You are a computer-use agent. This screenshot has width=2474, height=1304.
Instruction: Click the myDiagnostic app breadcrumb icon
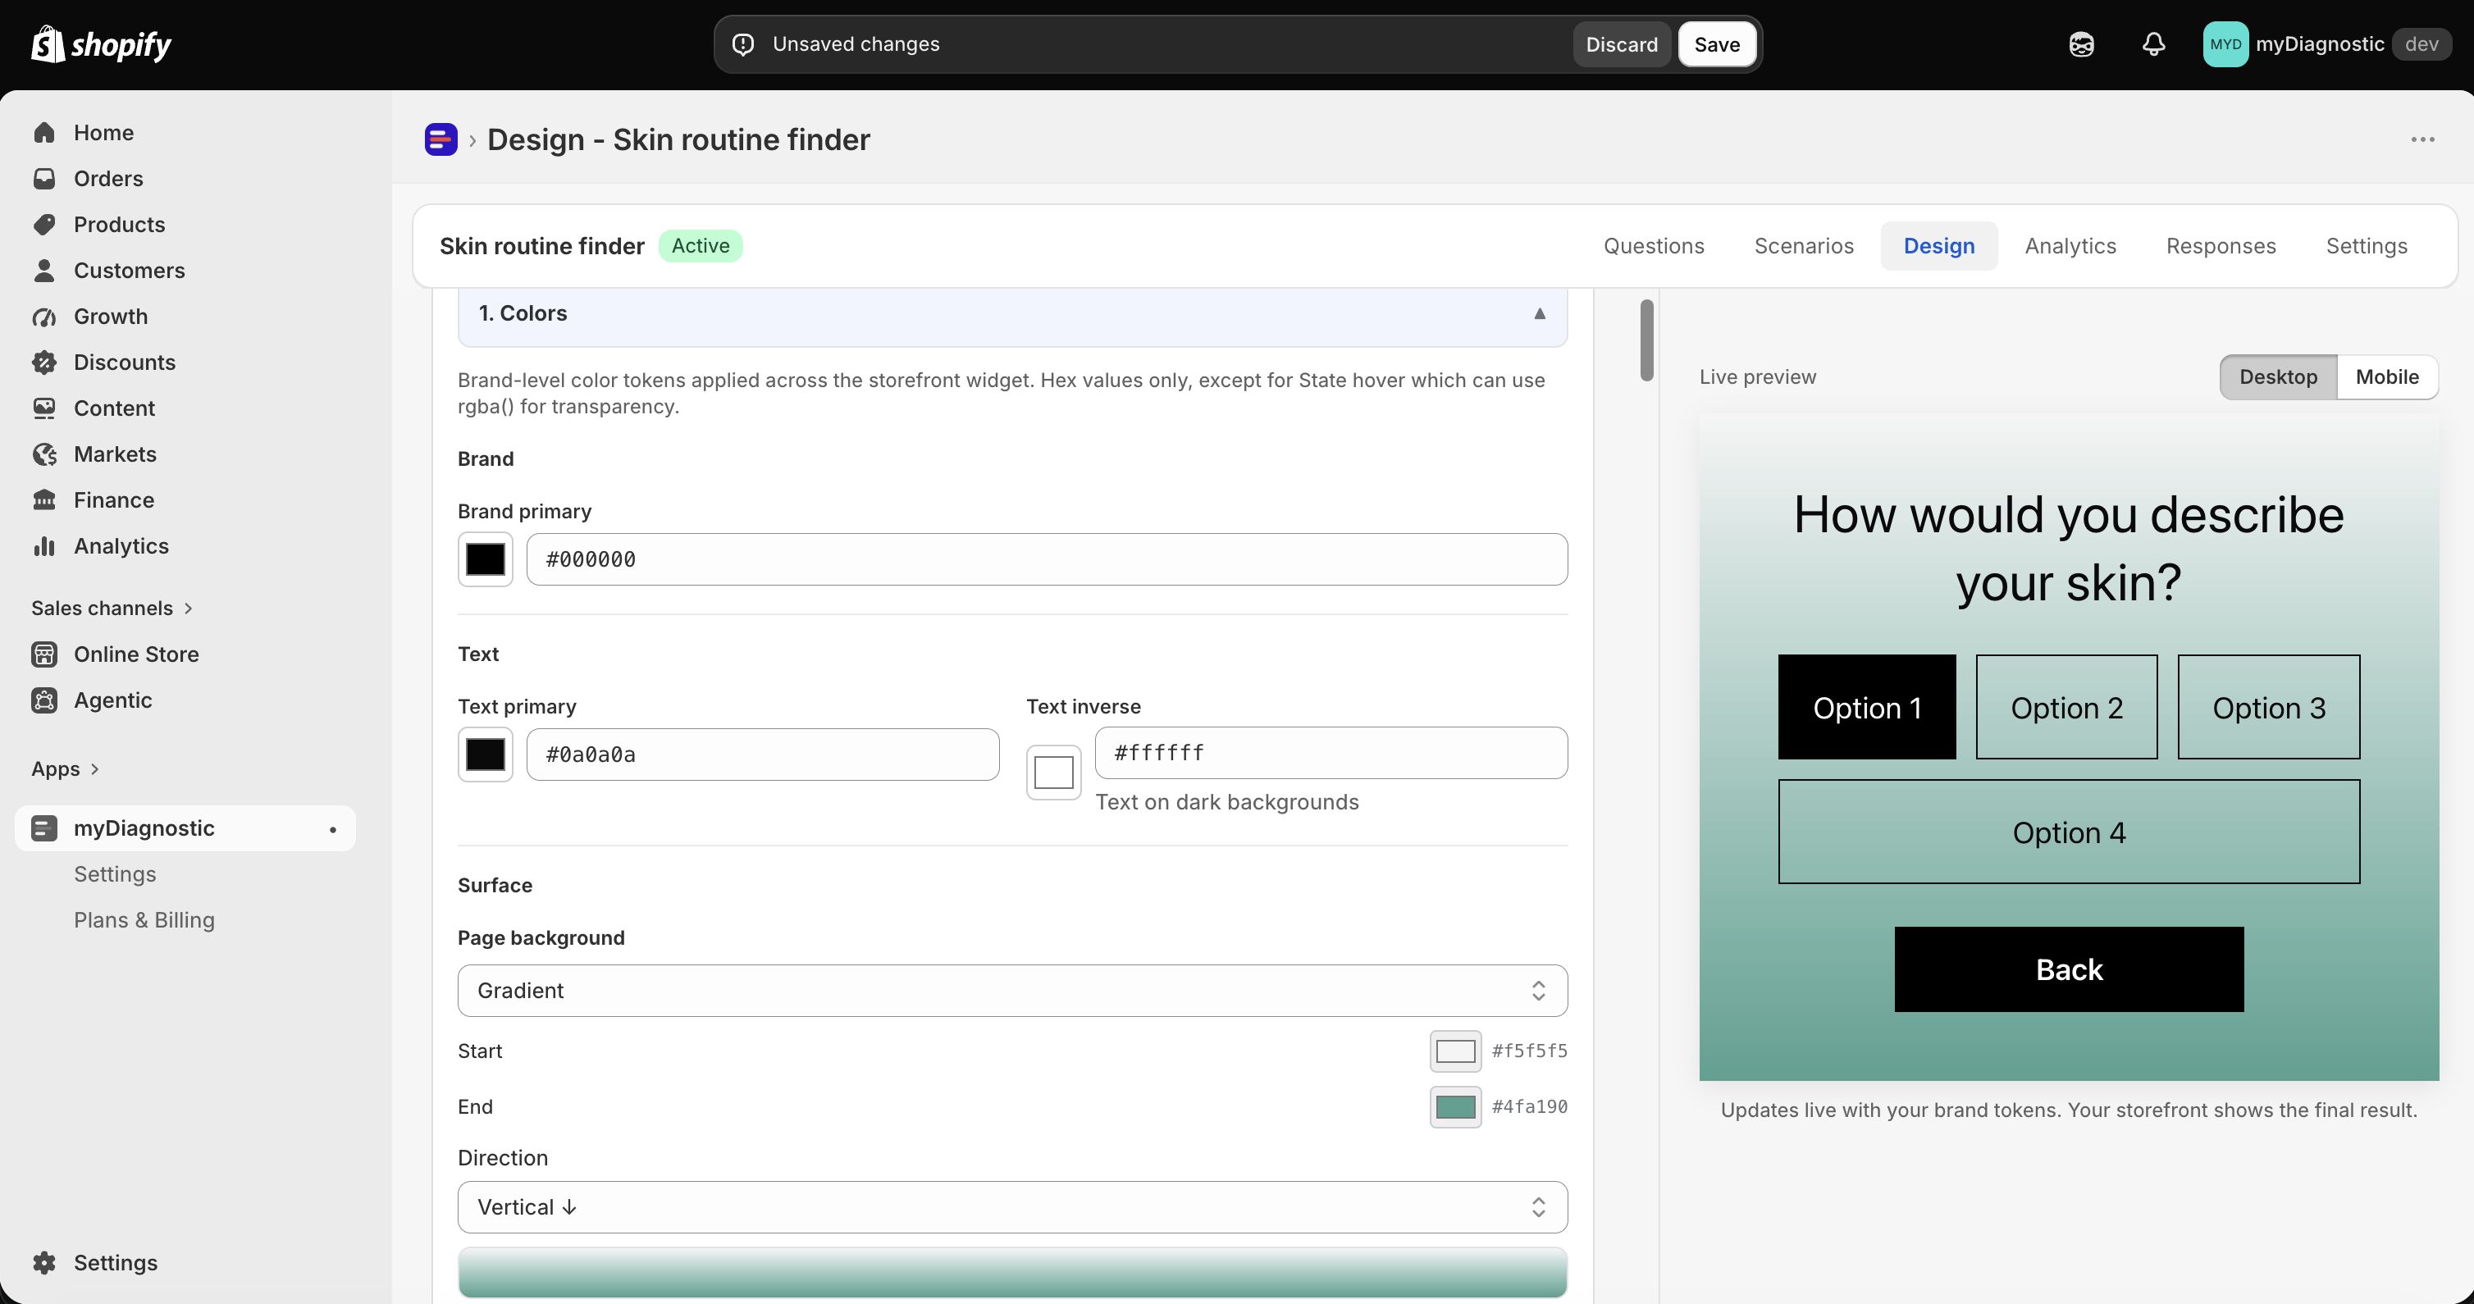click(x=440, y=139)
